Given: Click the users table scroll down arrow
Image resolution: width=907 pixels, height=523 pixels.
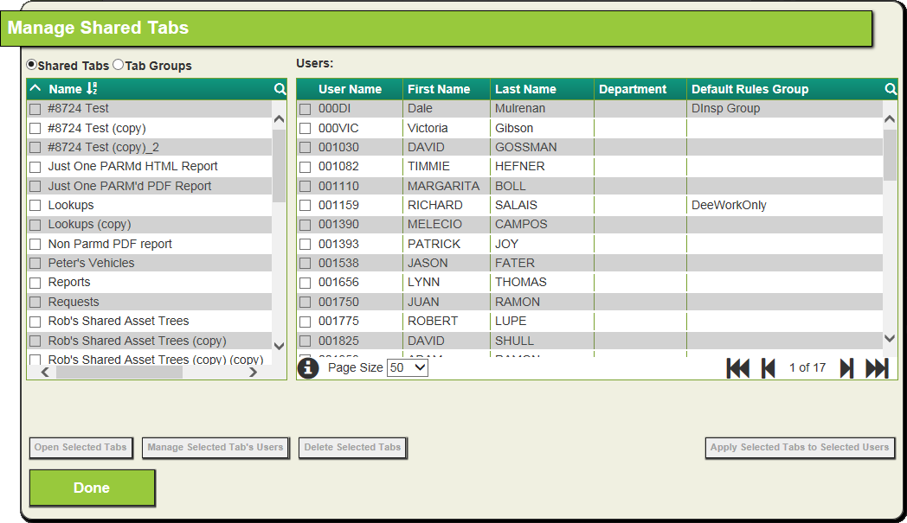Looking at the screenshot, I should coord(890,339).
